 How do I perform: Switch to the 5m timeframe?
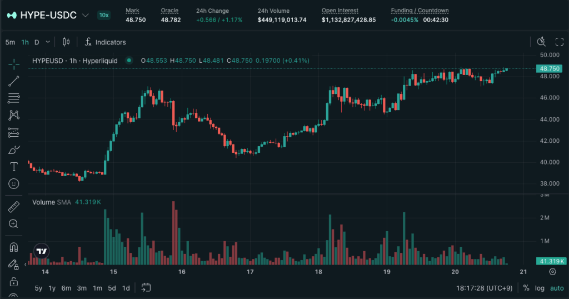pyautogui.click(x=10, y=42)
